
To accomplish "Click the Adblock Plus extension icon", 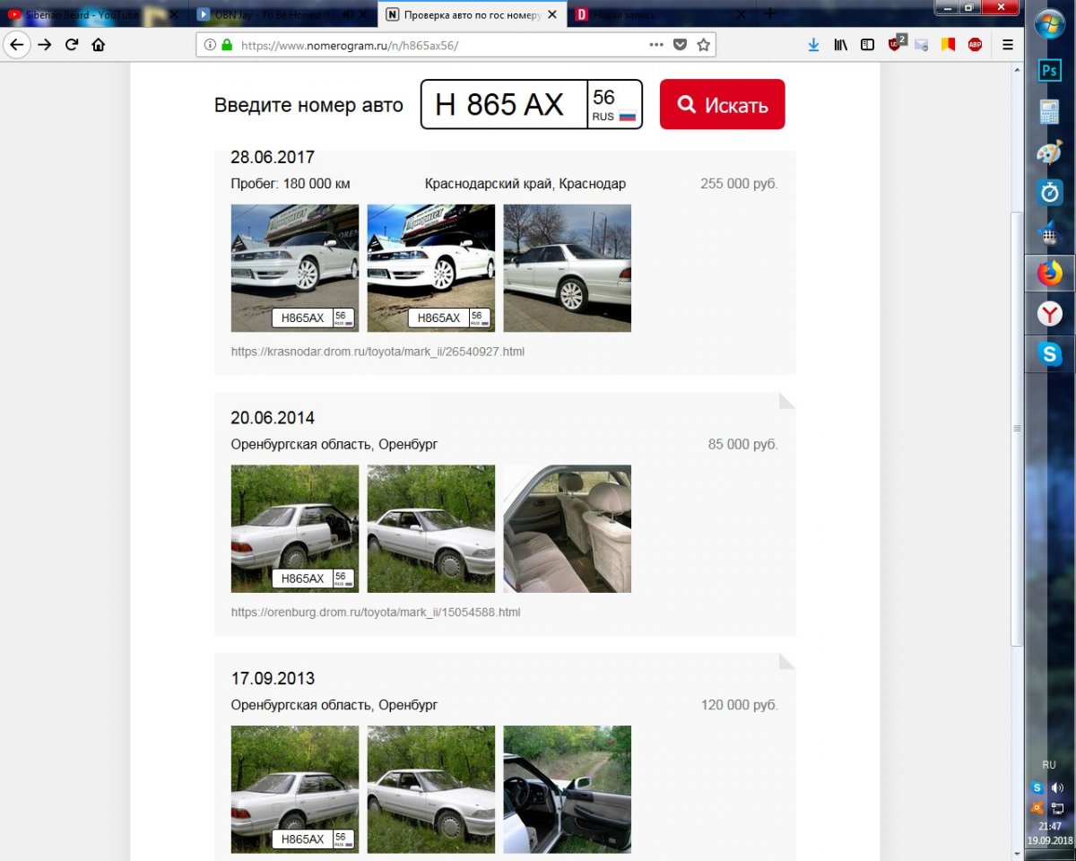I will point(975,45).
